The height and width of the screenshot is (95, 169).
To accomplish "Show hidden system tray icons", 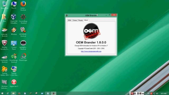I will pyautogui.click(x=145, y=93).
